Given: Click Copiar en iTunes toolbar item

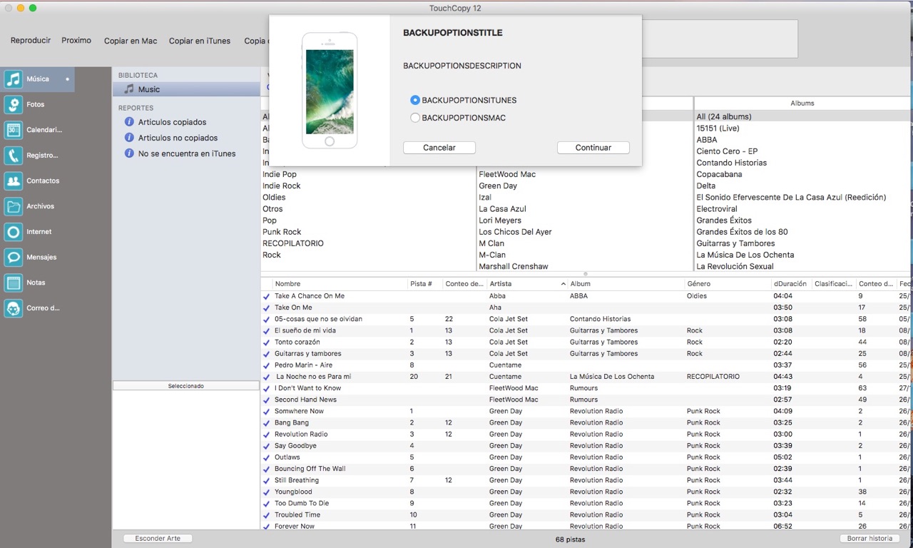Looking at the screenshot, I should [x=200, y=41].
